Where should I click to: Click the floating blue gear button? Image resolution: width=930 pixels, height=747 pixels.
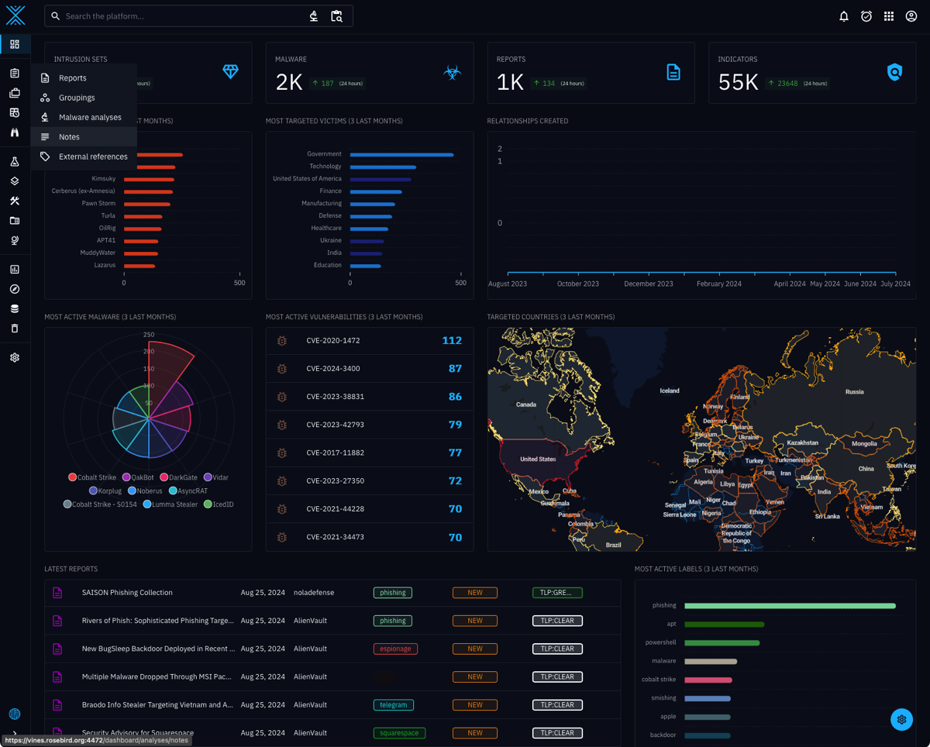[x=901, y=720]
